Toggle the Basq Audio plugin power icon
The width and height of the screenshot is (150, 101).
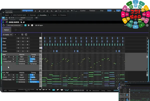pyautogui.click(x=3, y=22)
